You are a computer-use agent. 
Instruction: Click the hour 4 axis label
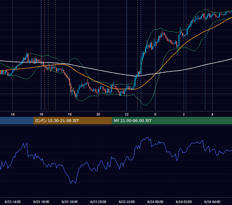coord(212,114)
